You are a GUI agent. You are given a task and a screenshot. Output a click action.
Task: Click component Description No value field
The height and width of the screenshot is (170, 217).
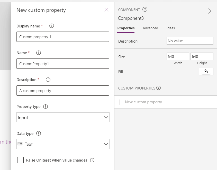tap(190, 41)
